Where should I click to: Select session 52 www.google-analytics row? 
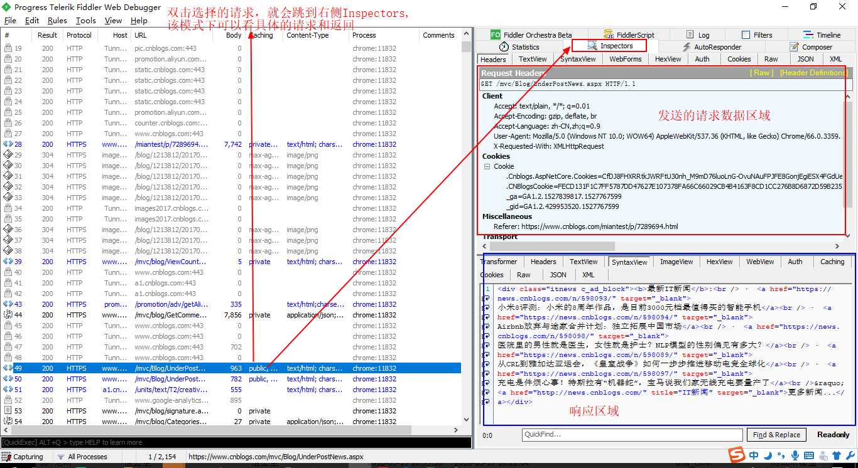(231, 400)
